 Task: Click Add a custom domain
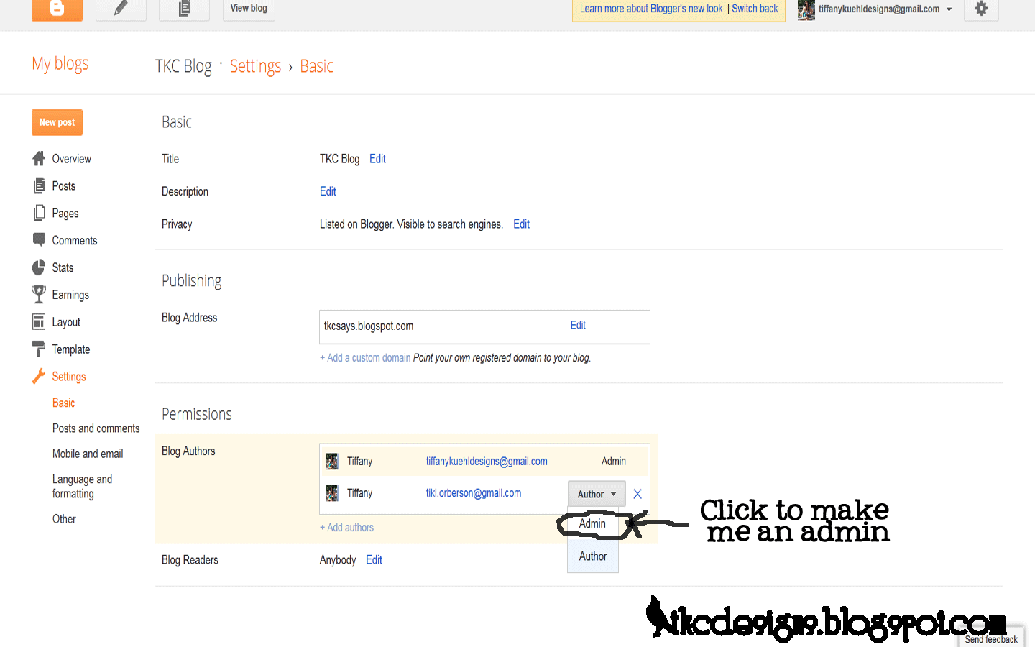[365, 358]
